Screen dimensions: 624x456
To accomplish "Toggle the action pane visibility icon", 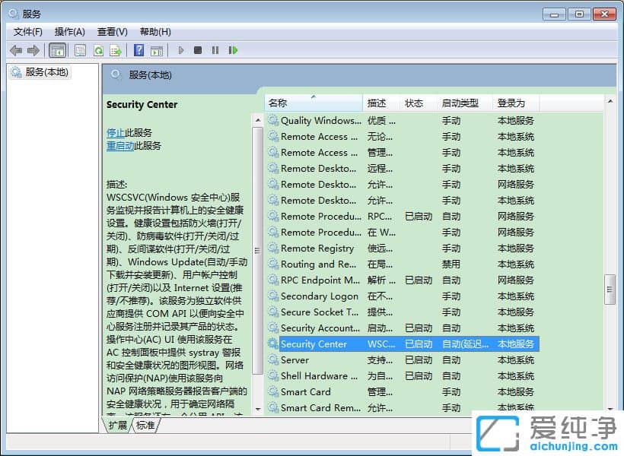I will coord(158,50).
